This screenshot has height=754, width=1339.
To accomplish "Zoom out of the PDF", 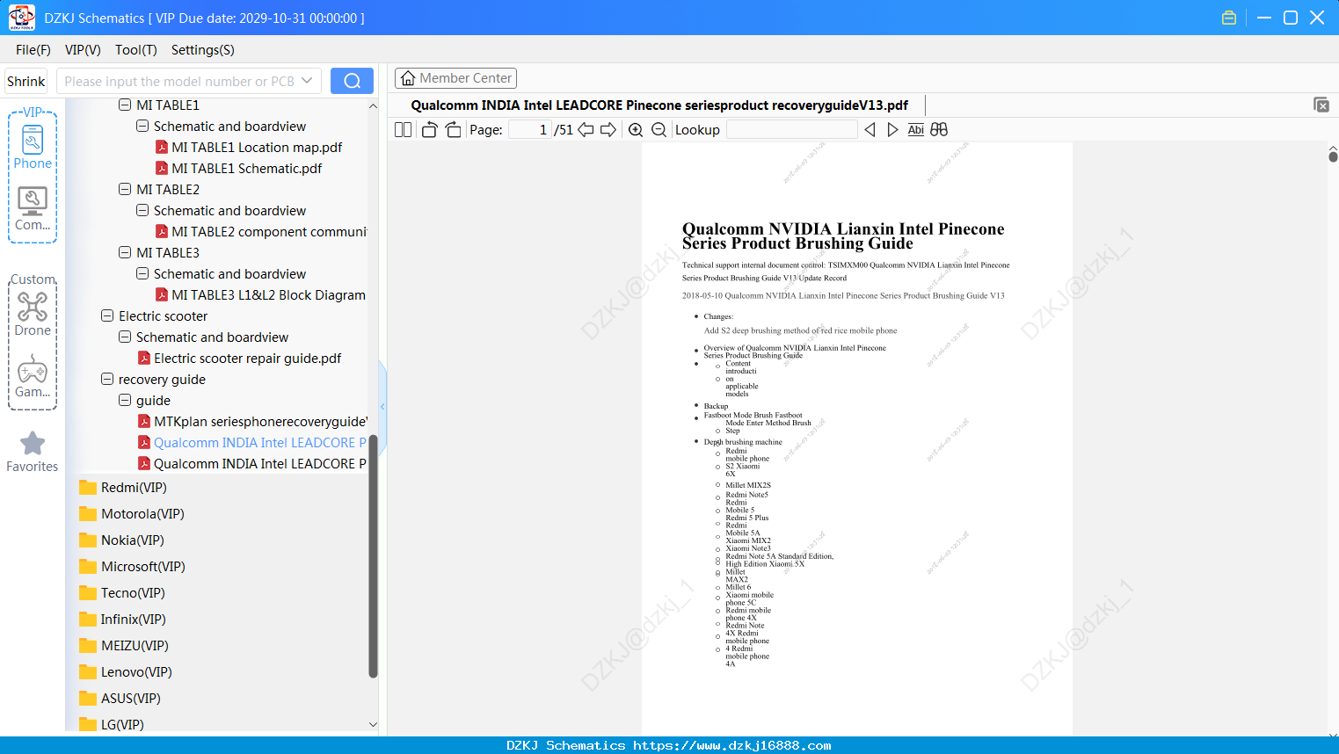I will pos(659,130).
